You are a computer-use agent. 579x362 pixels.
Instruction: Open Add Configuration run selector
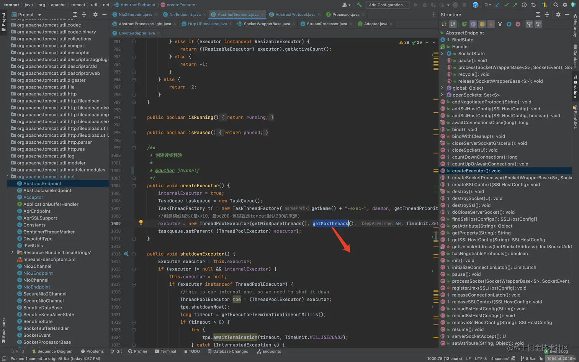pos(387,5)
